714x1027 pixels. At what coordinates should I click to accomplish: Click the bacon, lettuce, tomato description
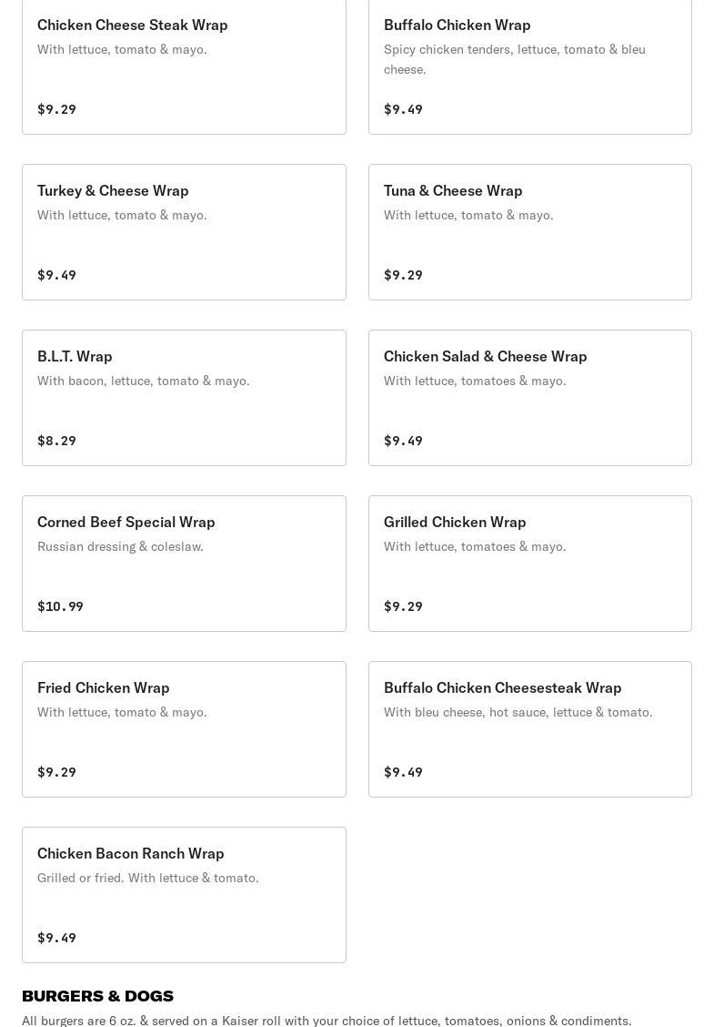[144, 381]
